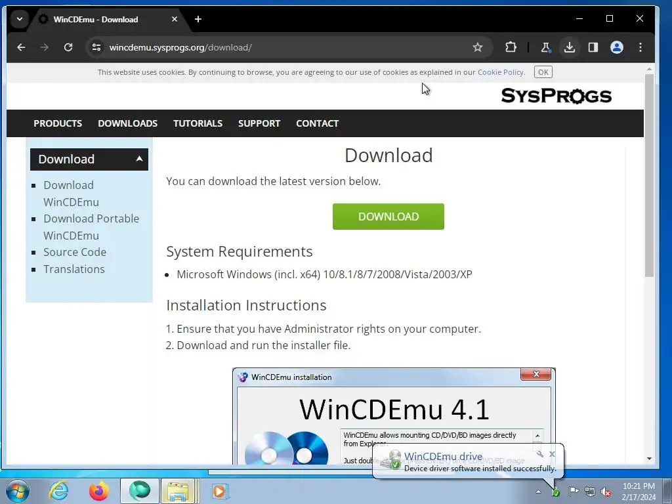
Task: Open the Source Code link
Action: click(x=75, y=252)
